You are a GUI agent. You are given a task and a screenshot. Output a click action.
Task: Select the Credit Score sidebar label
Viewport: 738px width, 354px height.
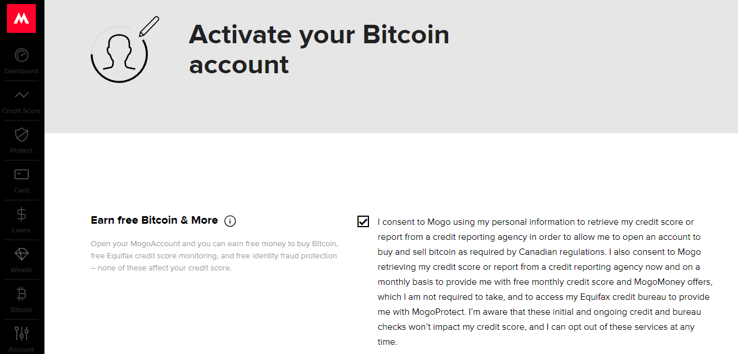(21, 111)
